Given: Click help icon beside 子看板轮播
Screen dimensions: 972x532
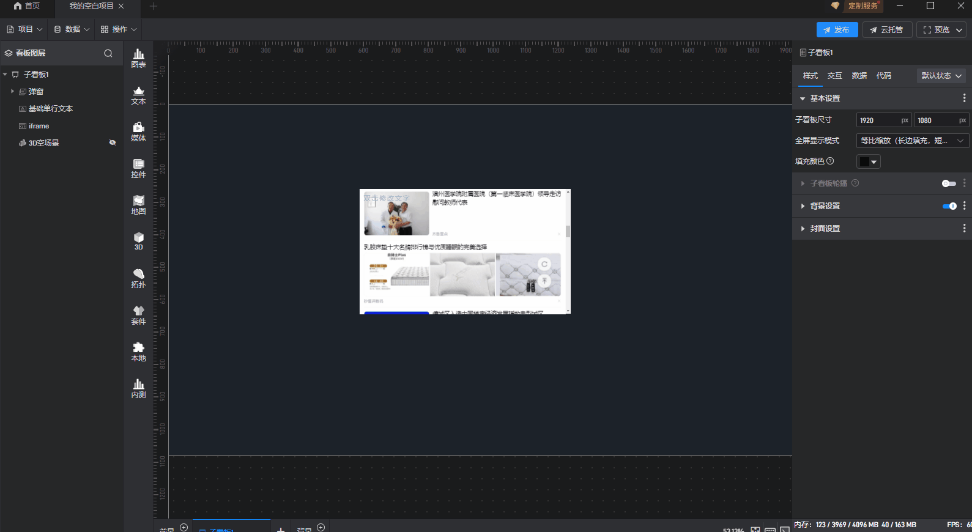Looking at the screenshot, I should coord(855,183).
